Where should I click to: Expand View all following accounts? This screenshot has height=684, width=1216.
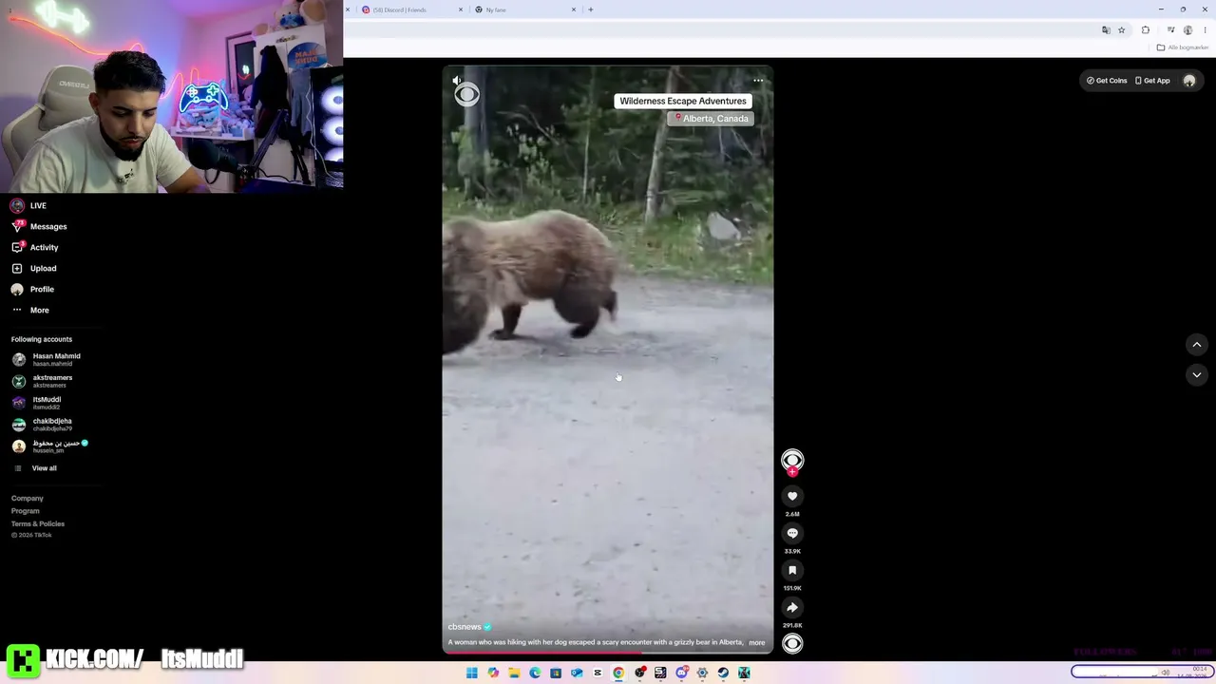pos(35,467)
